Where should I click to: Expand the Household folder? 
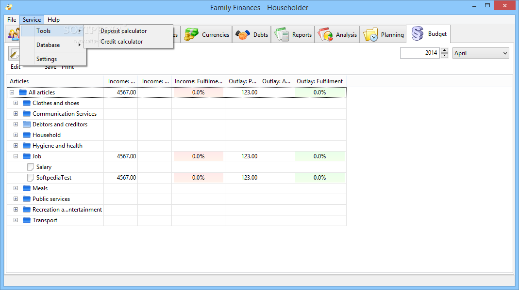16,135
